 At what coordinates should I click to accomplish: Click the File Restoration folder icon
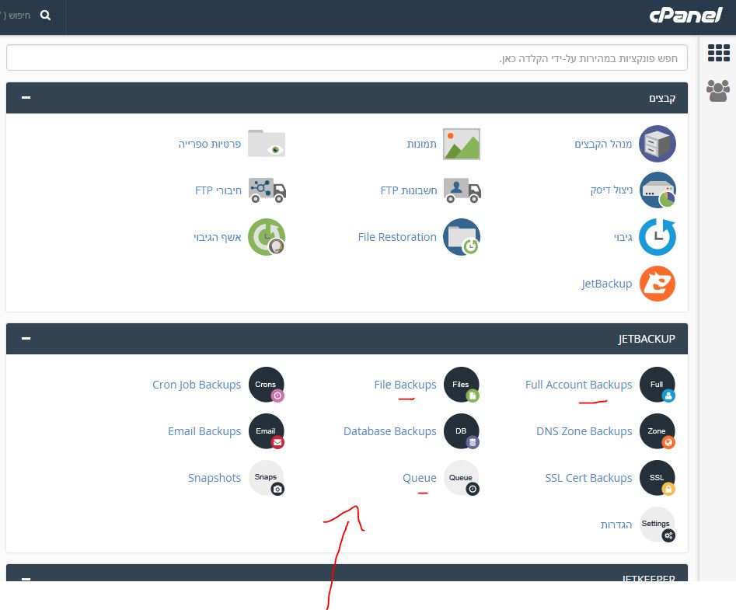(x=462, y=237)
